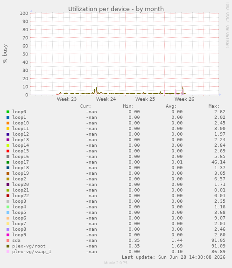
Task: Select the 'loop19' legend label
Action: (x=21, y=173)
